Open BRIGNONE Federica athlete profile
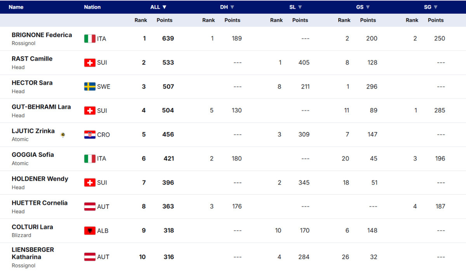The width and height of the screenshot is (466, 271). point(42,35)
